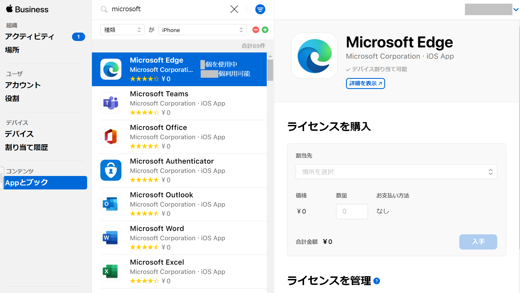
Task: Select the Microsoft Word app icon
Action: 111,238
